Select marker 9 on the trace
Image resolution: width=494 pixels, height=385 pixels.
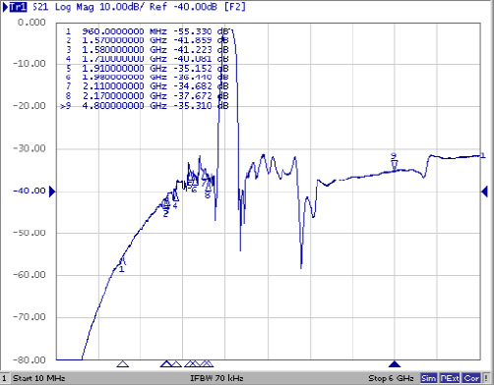(x=395, y=164)
